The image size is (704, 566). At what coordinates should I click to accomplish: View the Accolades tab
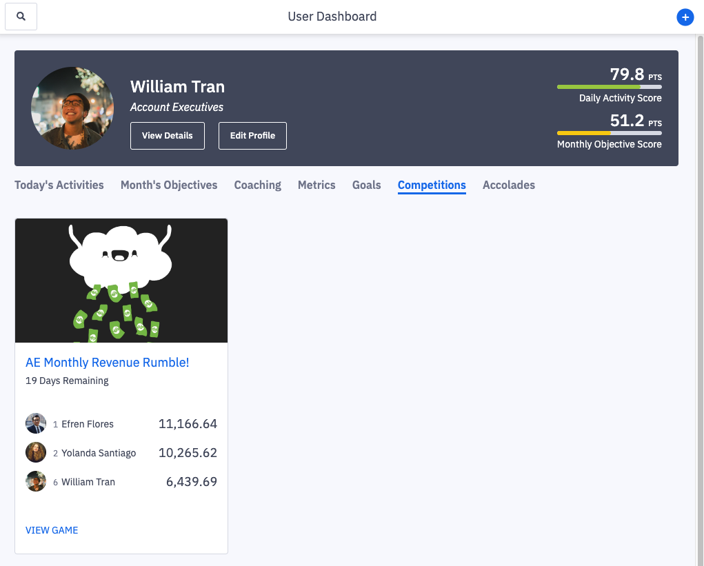point(509,185)
